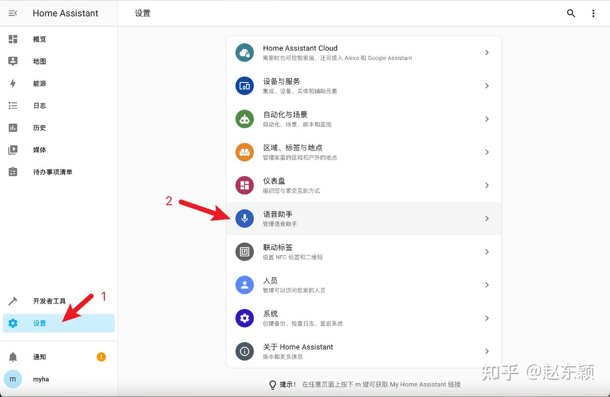610x397 pixels.
Task: Expand the 设备与服务 row chevron
Action: (487, 86)
